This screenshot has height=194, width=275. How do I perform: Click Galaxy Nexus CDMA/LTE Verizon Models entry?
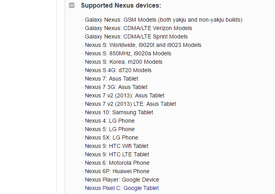pyautogui.click(x=138, y=28)
